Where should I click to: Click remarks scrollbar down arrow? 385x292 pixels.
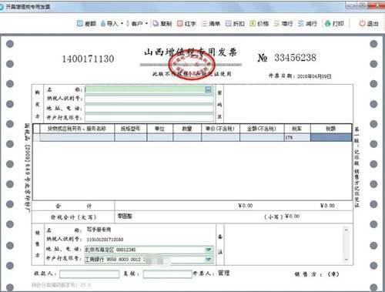click(346, 260)
